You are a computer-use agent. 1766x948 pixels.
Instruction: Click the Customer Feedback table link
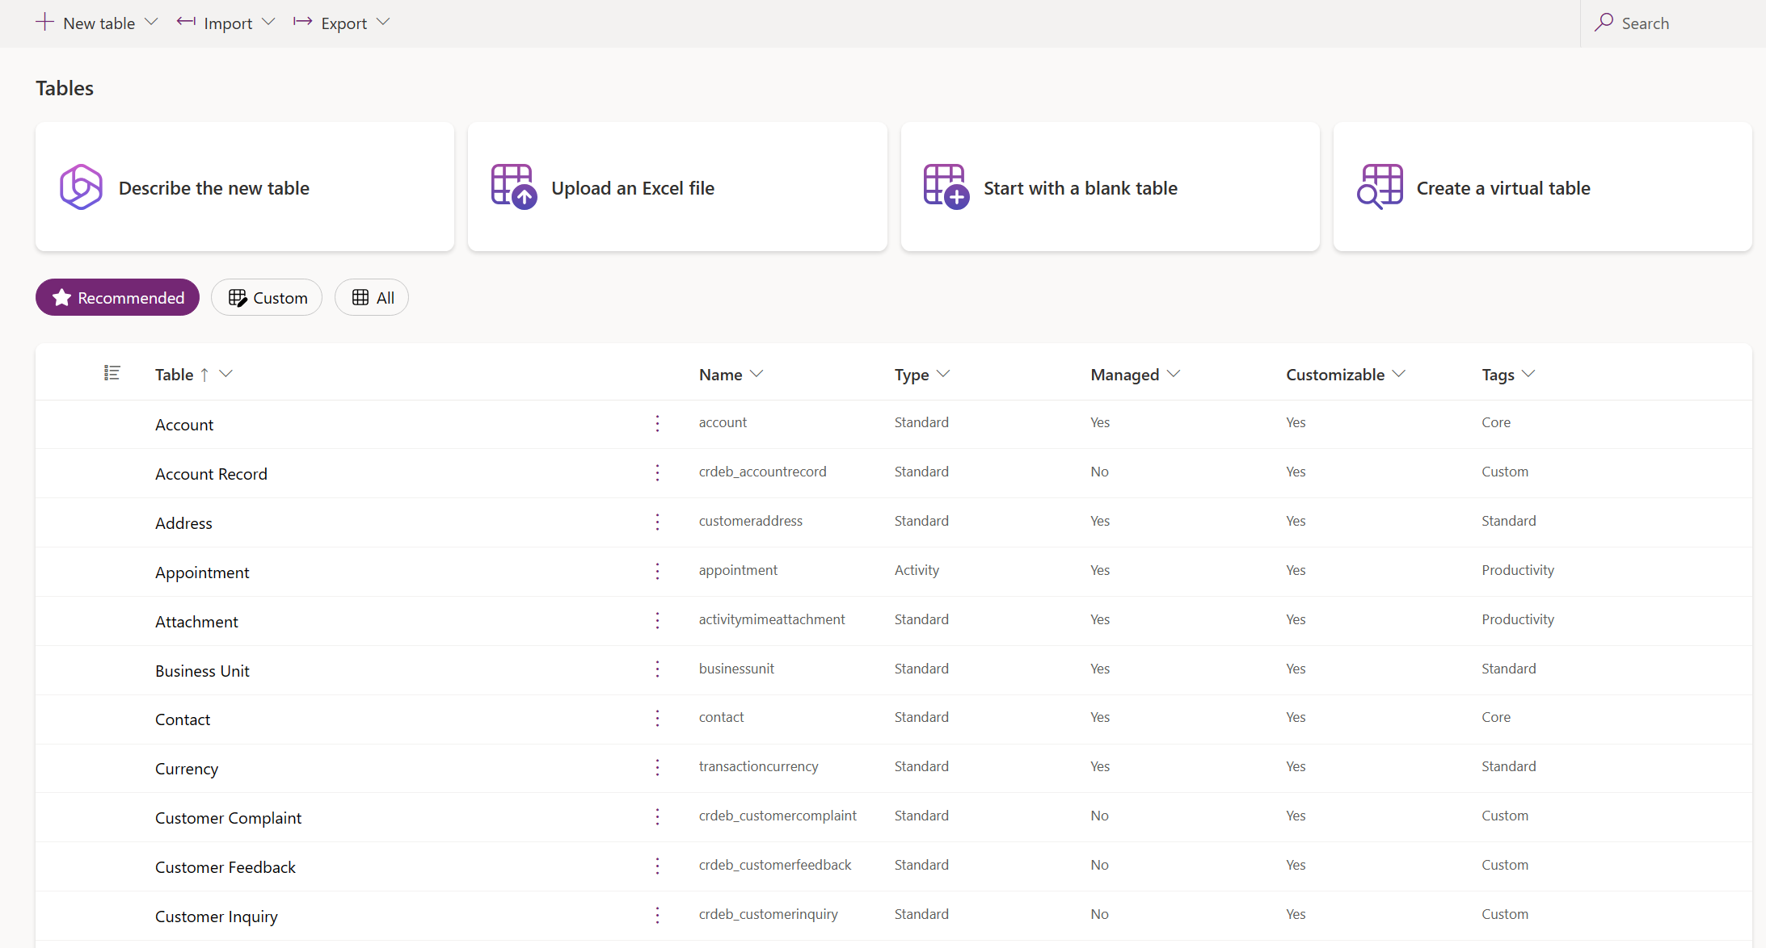(226, 866)
